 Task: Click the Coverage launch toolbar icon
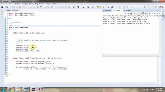78,7
